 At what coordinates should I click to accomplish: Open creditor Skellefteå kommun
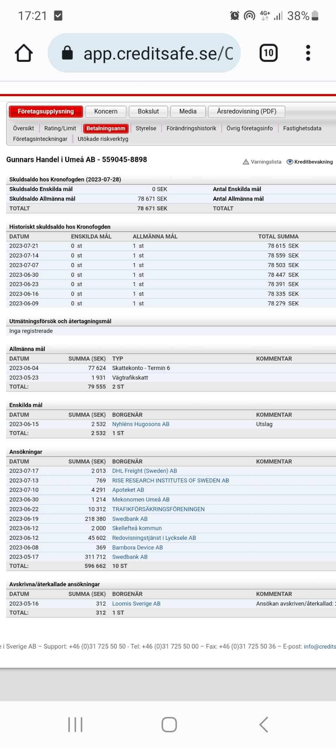click(x=137, y=528)
